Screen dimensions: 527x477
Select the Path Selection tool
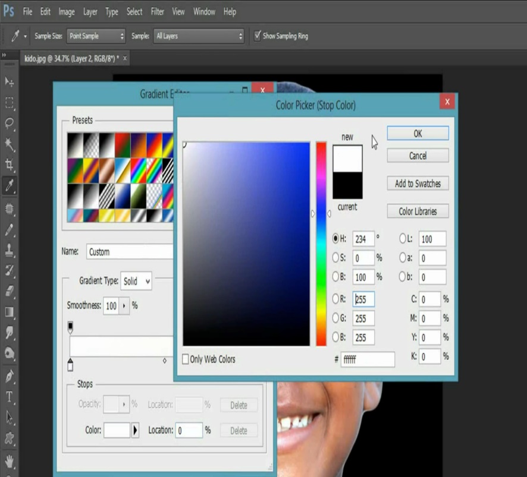pos(10,418)
